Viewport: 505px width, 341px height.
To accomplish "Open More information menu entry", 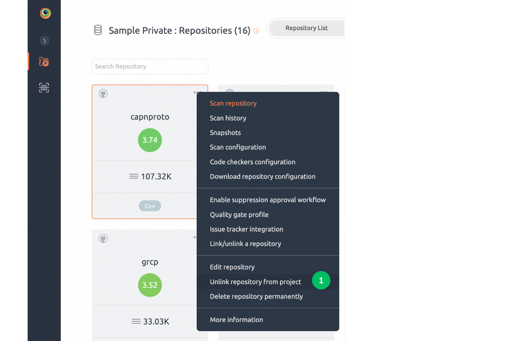I will click(236, 320).
